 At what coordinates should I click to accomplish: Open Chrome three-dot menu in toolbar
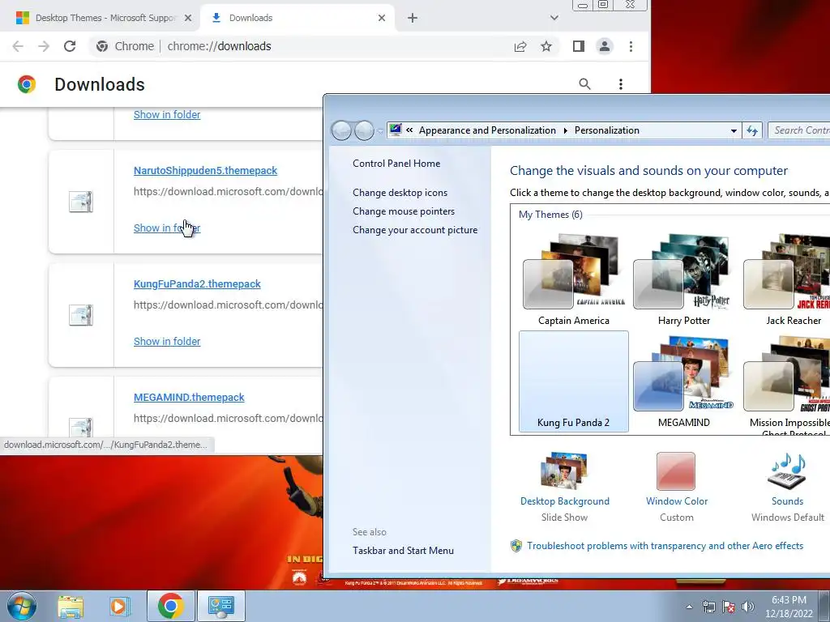[x=631, y=46]
